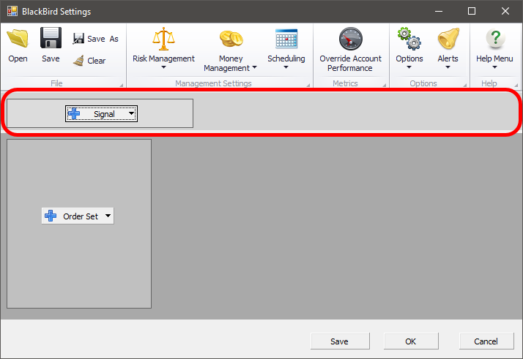Open Management Settings group dialog launcher

(x=308, y=86)
